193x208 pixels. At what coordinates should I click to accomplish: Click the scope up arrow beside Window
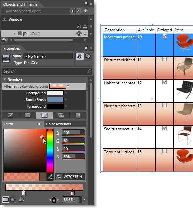point(5,19)
